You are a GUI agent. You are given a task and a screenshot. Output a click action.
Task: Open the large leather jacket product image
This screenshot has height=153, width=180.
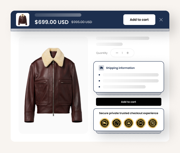tap(53, 85)
